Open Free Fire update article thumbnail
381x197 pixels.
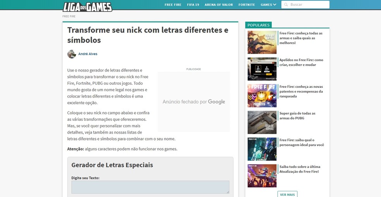click(x=262, y=176)
